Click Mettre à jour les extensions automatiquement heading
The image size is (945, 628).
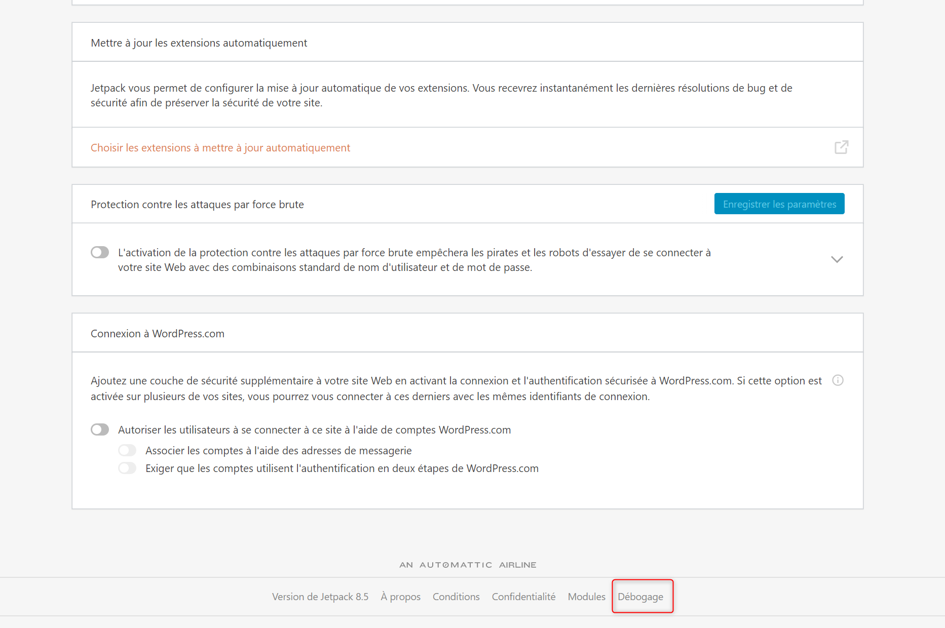(199, 43)
